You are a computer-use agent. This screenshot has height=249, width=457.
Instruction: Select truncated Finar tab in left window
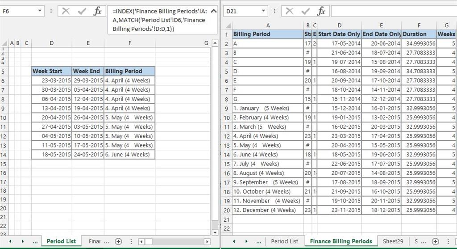pos(95,241)
